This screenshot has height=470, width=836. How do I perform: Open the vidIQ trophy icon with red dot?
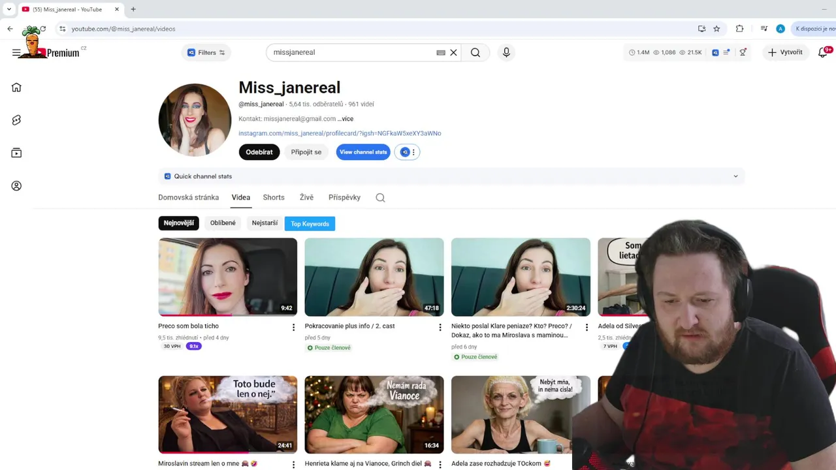[x=743, y=52]
